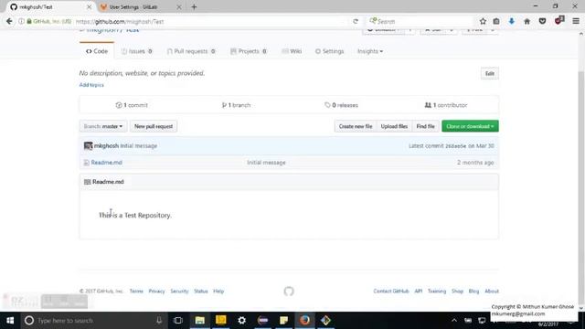Image resolution: width=585 pixels, height=329 pixels.
Task: Open the Readme.md file link
Action: click(107, 163)
